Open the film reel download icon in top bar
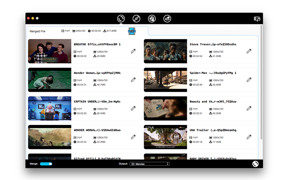Screen dimensions: 288x180 [x=152, y=19]
